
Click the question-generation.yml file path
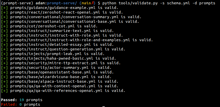[55, 49]
